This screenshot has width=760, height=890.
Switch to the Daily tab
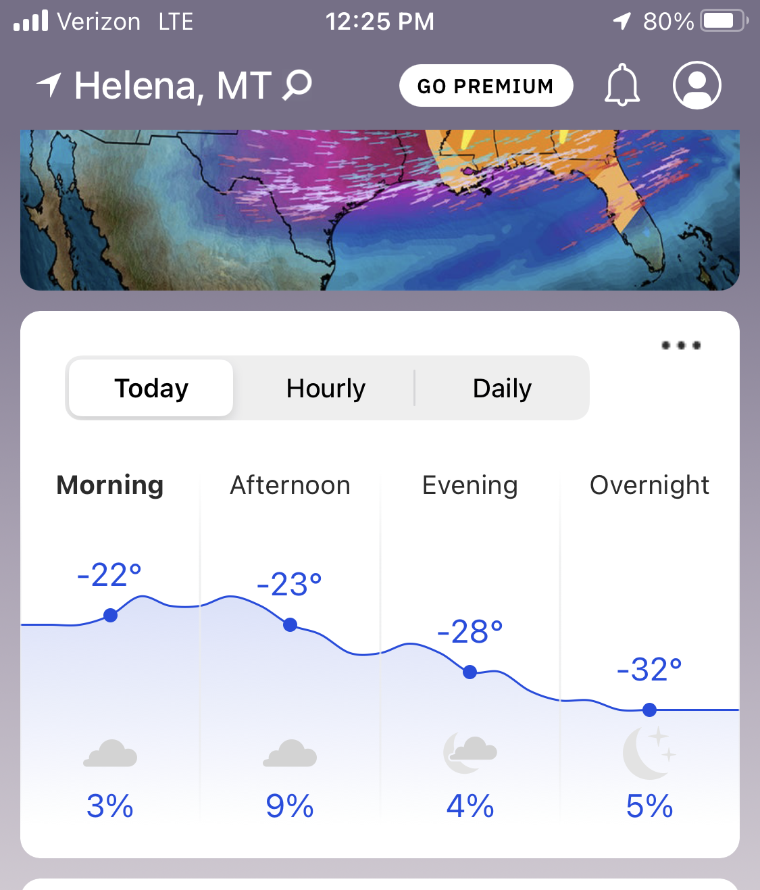pos(502,388)
